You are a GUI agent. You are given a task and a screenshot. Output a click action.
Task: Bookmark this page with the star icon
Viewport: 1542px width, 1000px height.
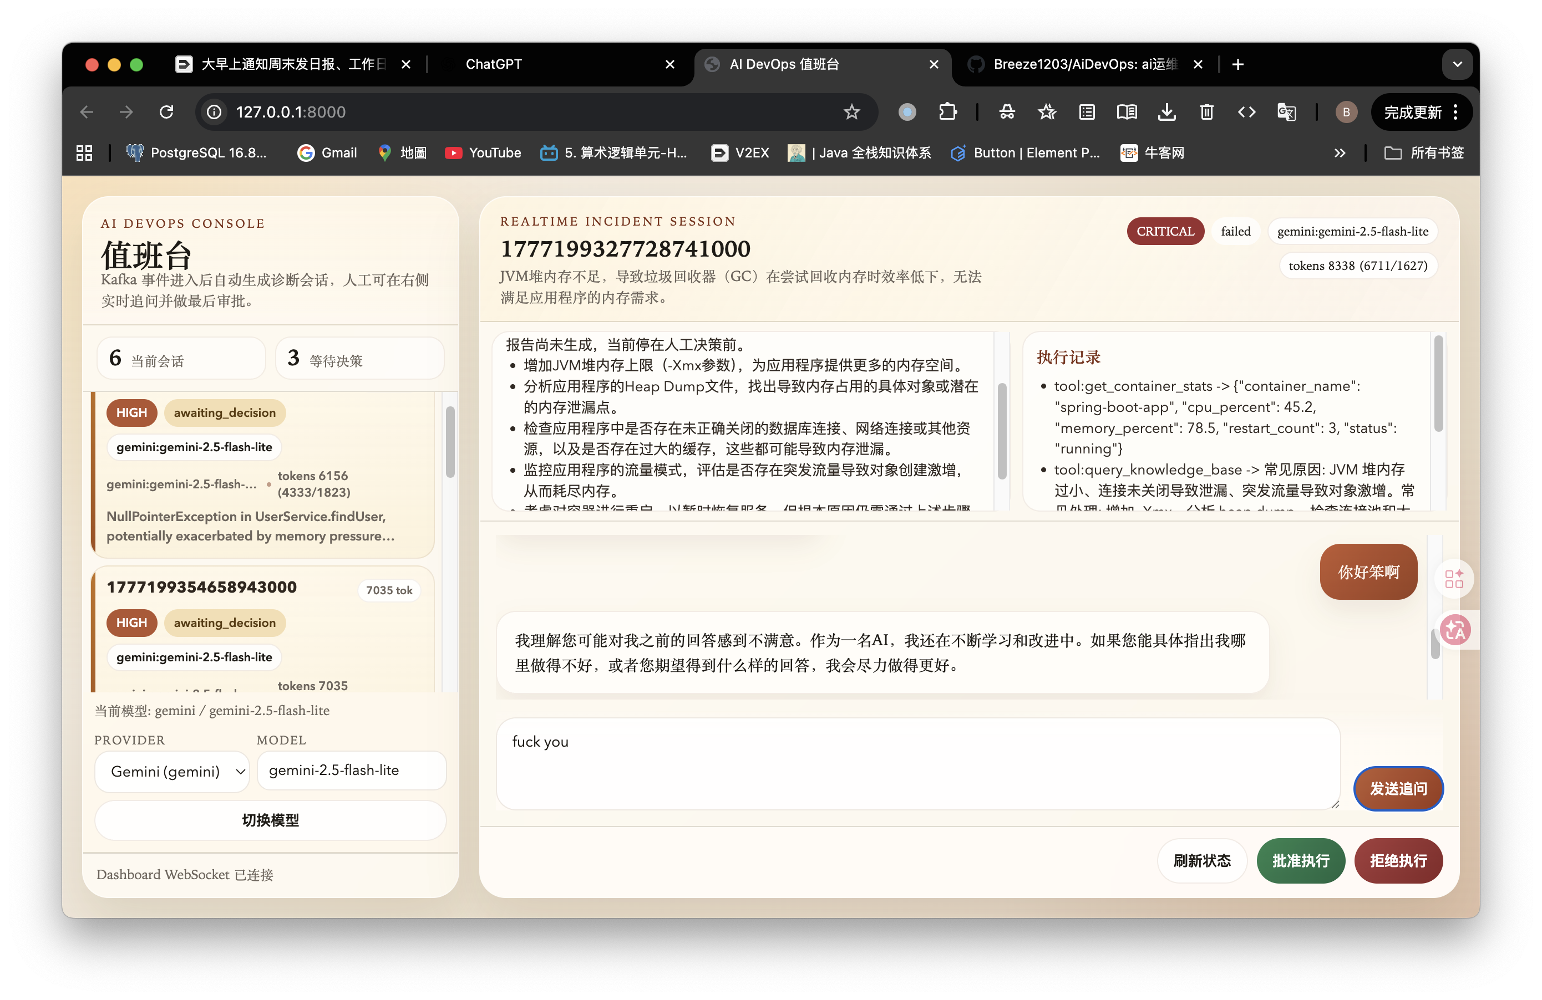[851, 112]
